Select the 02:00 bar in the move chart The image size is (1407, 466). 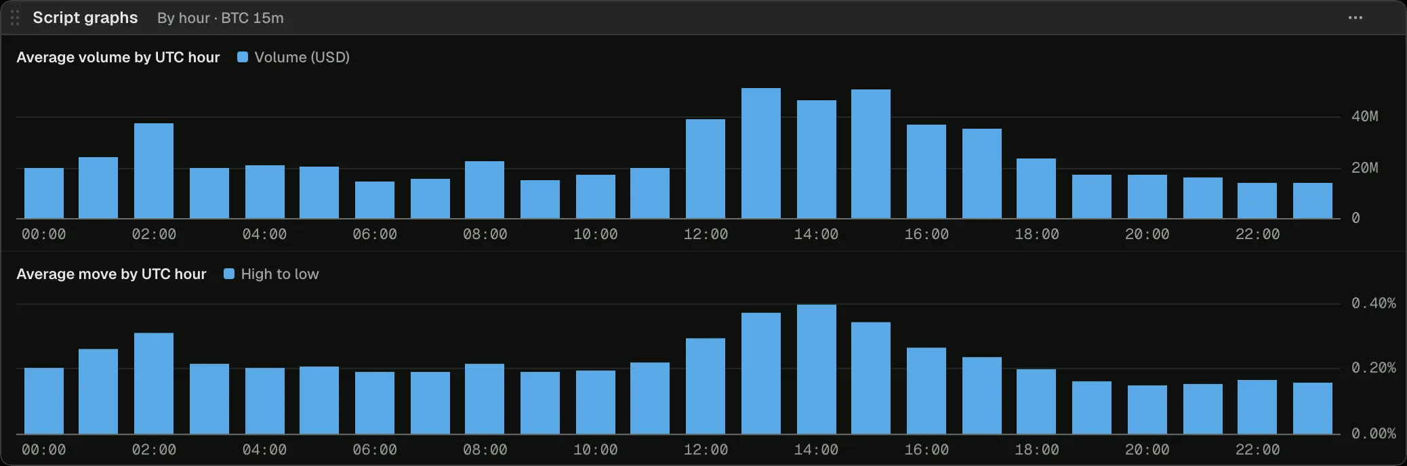tap(154, 383)
